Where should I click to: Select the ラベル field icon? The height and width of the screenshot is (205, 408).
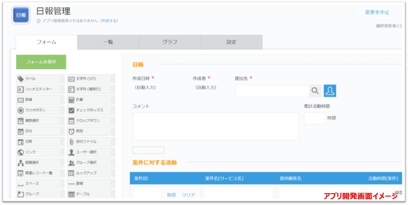pyautogui.click(x=21, y=79)
